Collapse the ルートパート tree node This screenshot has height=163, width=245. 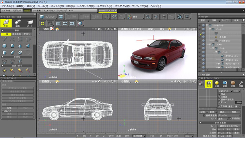(x=207, y=25)
